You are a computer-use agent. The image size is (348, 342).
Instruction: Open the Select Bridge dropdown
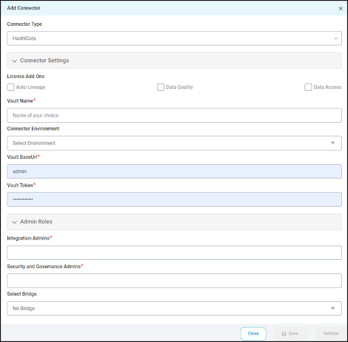174,308
